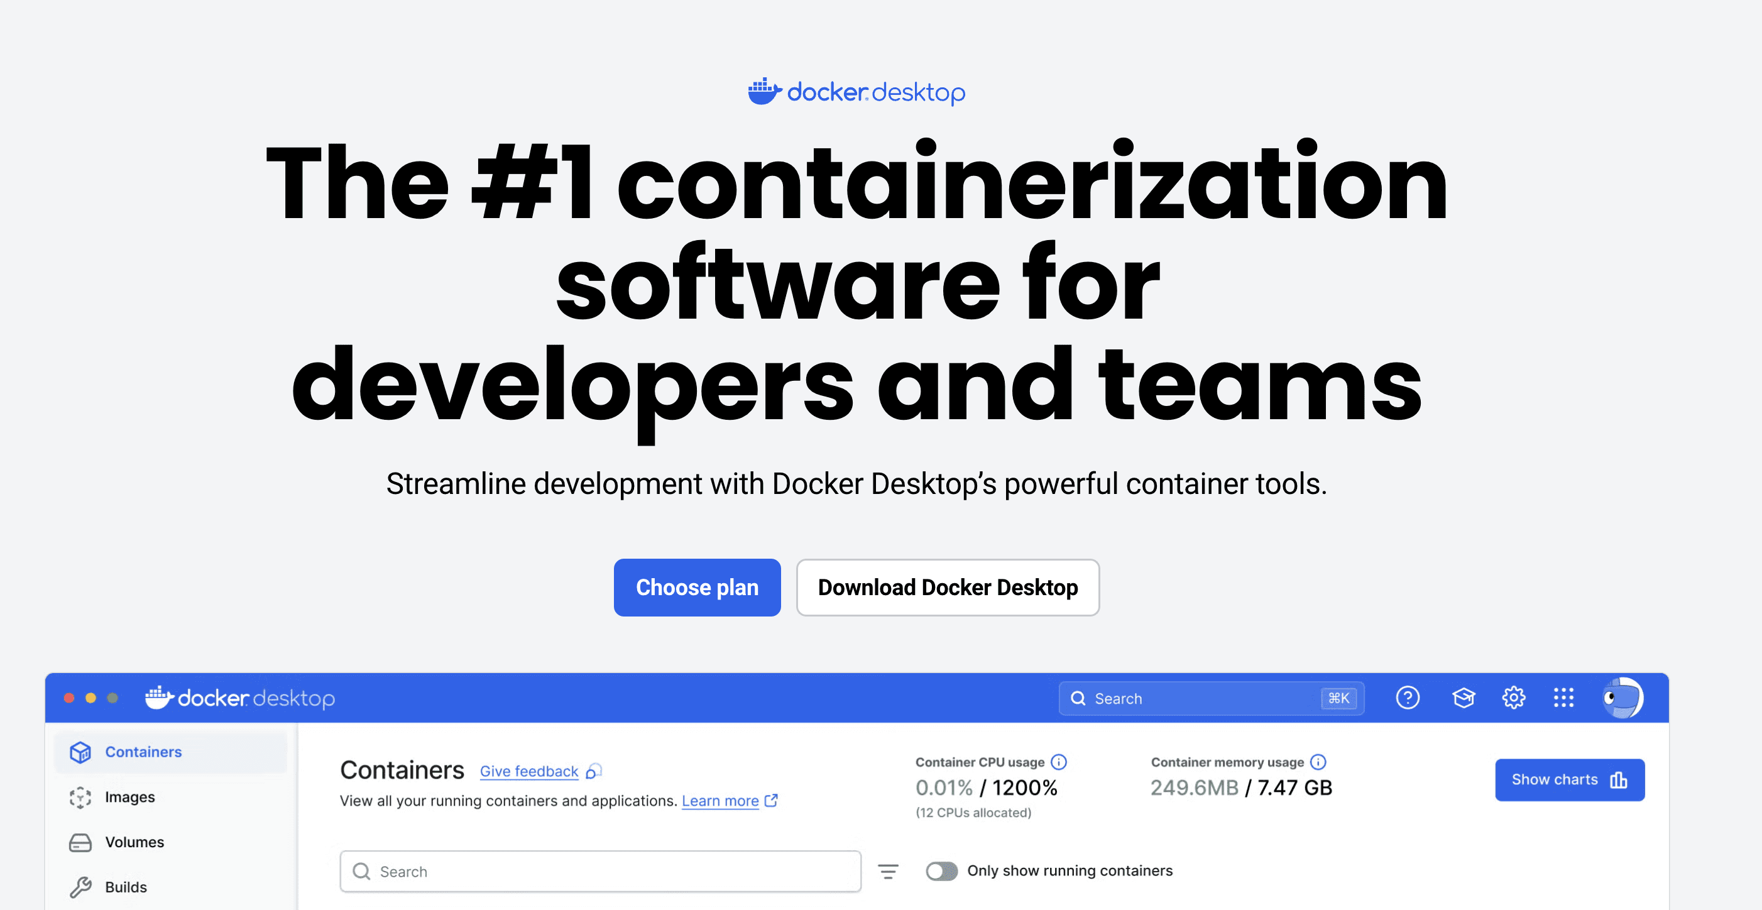
Task: Select the Builds wrench icon
Action: point(80,887)
